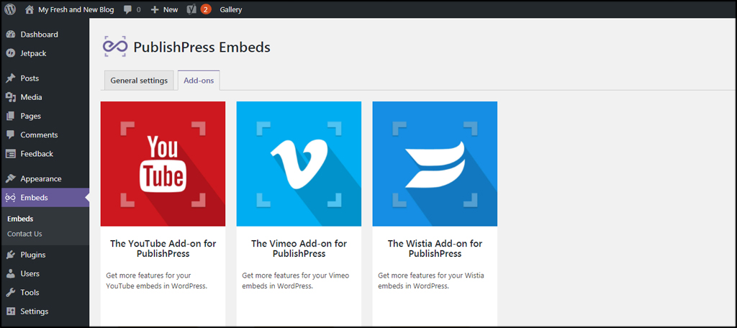Viewport: 737px width, 328px height.
Task: Open Contact Us submenu link
Action: [24, 234]
